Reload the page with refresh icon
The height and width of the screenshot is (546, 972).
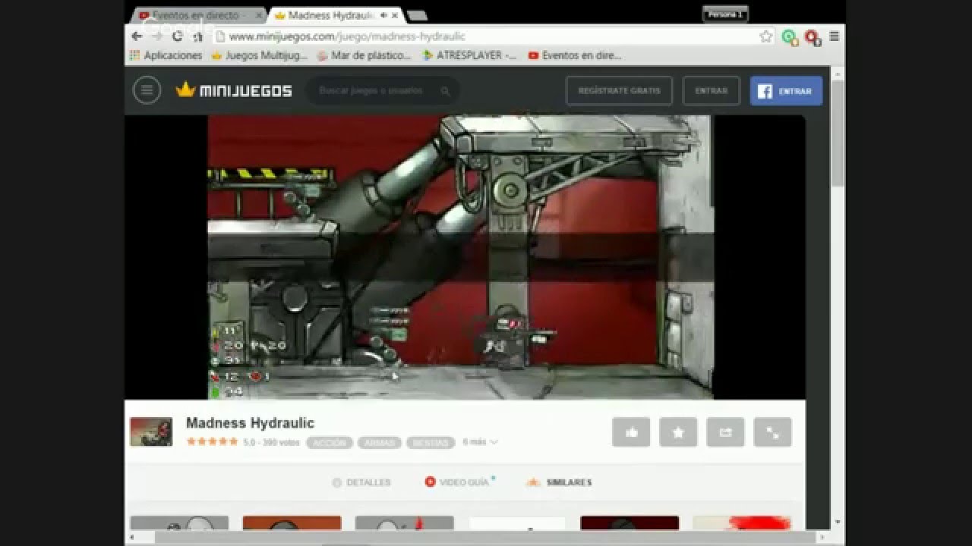coord(178,36)
